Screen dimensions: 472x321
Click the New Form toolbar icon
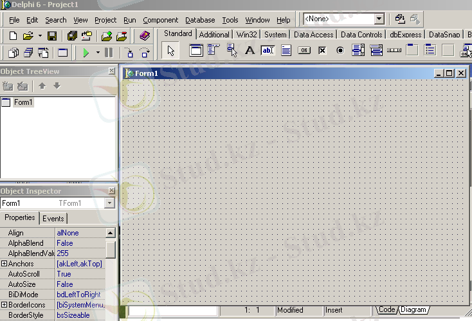tap(62, 53)
